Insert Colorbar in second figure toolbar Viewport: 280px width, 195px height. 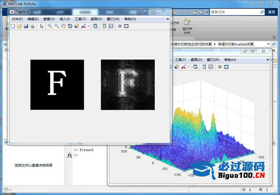pyautogui.click(x=204, y=67)
